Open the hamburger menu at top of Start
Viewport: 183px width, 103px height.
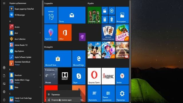(x=4, y=3)
